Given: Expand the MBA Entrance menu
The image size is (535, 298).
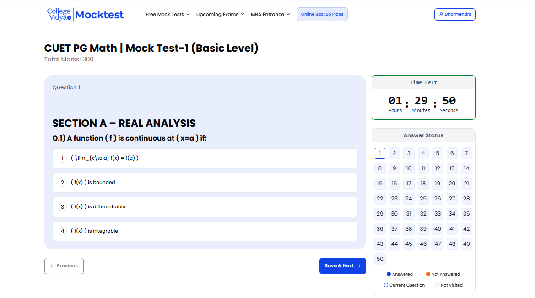Looking at the screenshot, I should pyautogui.click(x=270, y=14).
